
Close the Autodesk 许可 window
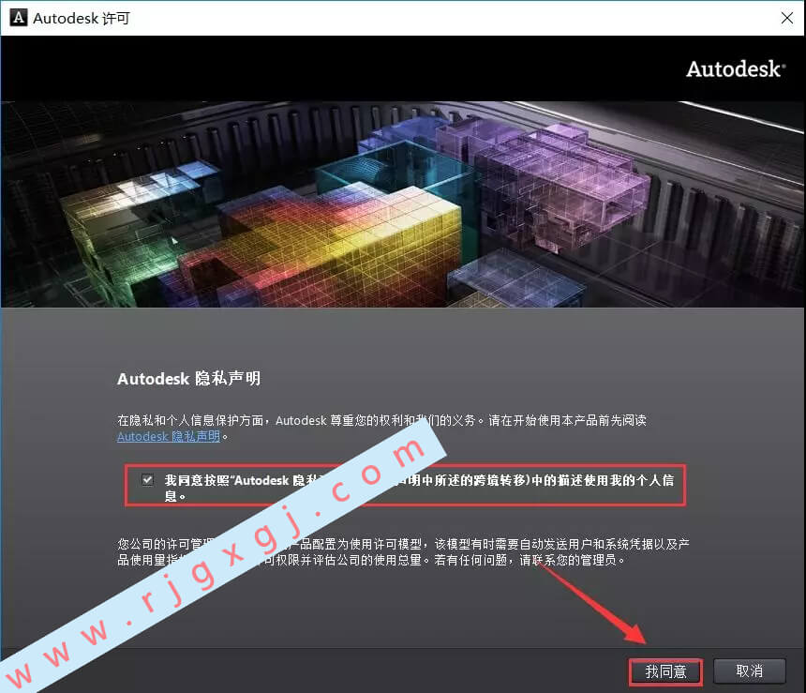[x=786, y=18]
